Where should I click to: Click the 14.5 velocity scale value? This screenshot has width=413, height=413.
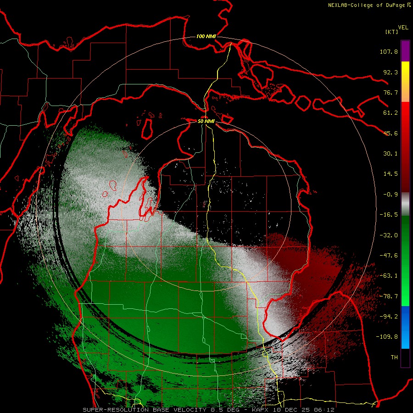pos(391,174)
